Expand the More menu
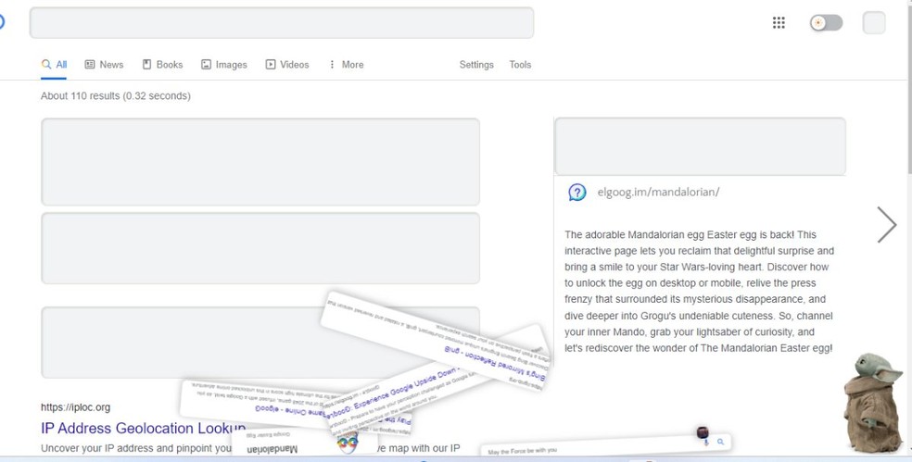 coord(346,65)
